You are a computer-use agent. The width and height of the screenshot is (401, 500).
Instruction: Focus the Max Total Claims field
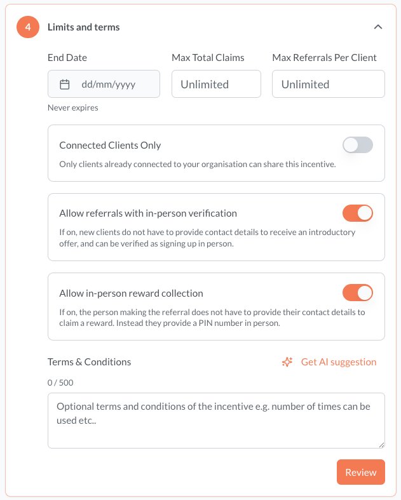point(216,84)
